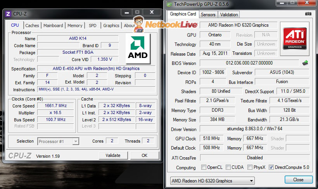Click the Cores count value
The height and width of the screenshot is (189, 318).
tap(112, 141)
